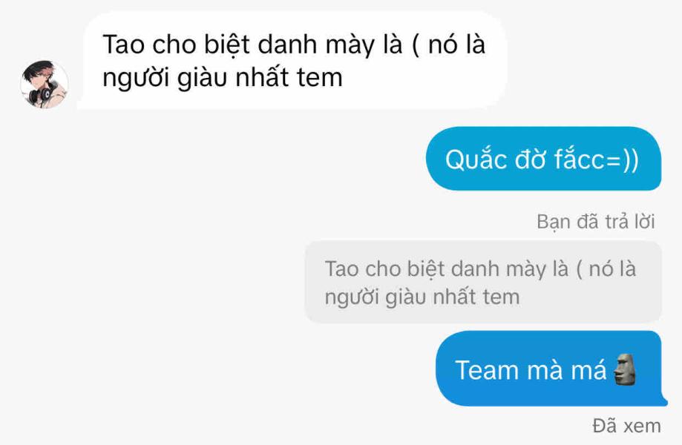The image size is (682, 445).
Task: Select the white received message bubble
Action: coord(292,60)
